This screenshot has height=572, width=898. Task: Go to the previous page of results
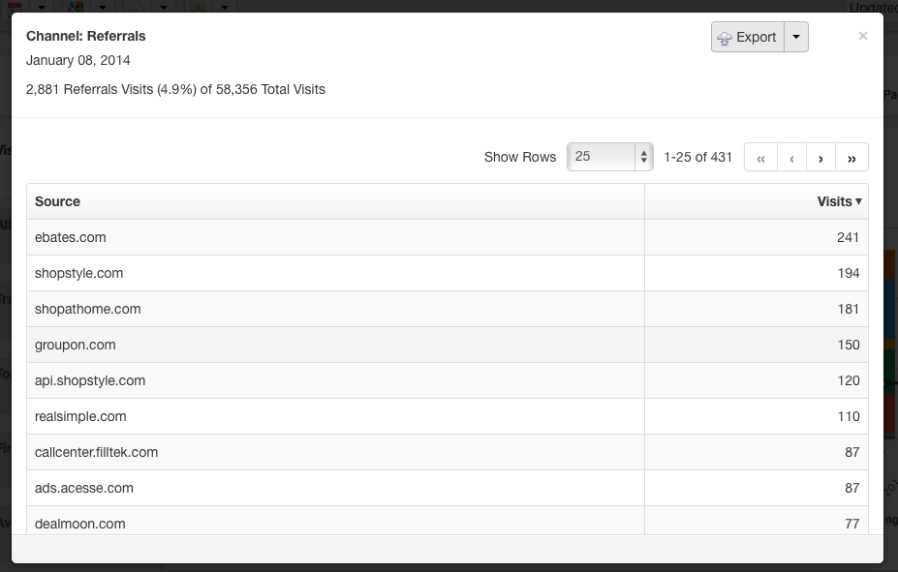click(x=791, y=158)
